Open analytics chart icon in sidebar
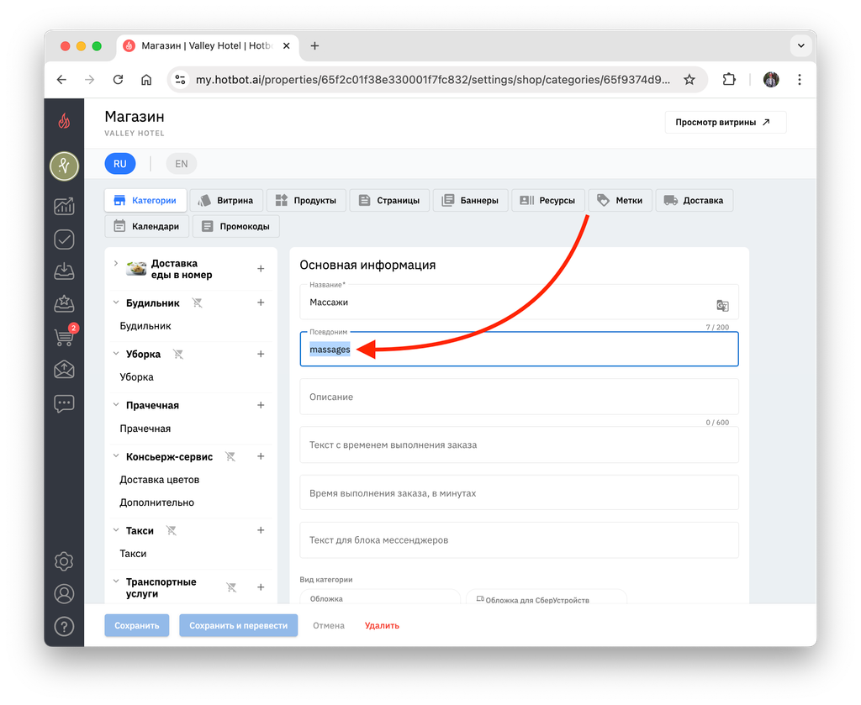 [x=64, y=206]
